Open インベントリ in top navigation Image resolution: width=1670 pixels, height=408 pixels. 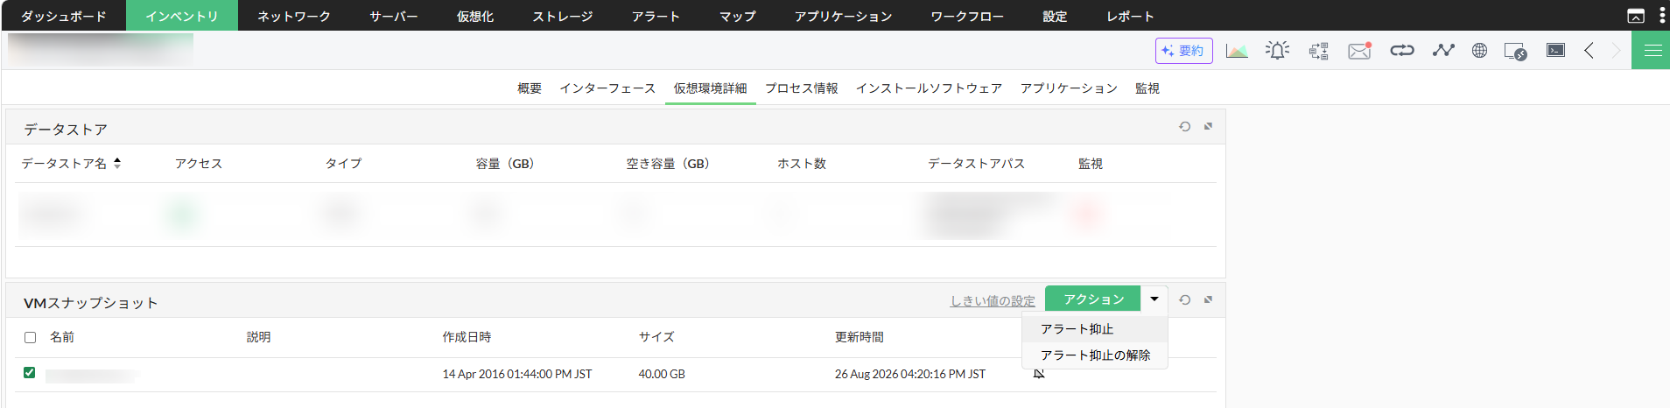(182, 16)
